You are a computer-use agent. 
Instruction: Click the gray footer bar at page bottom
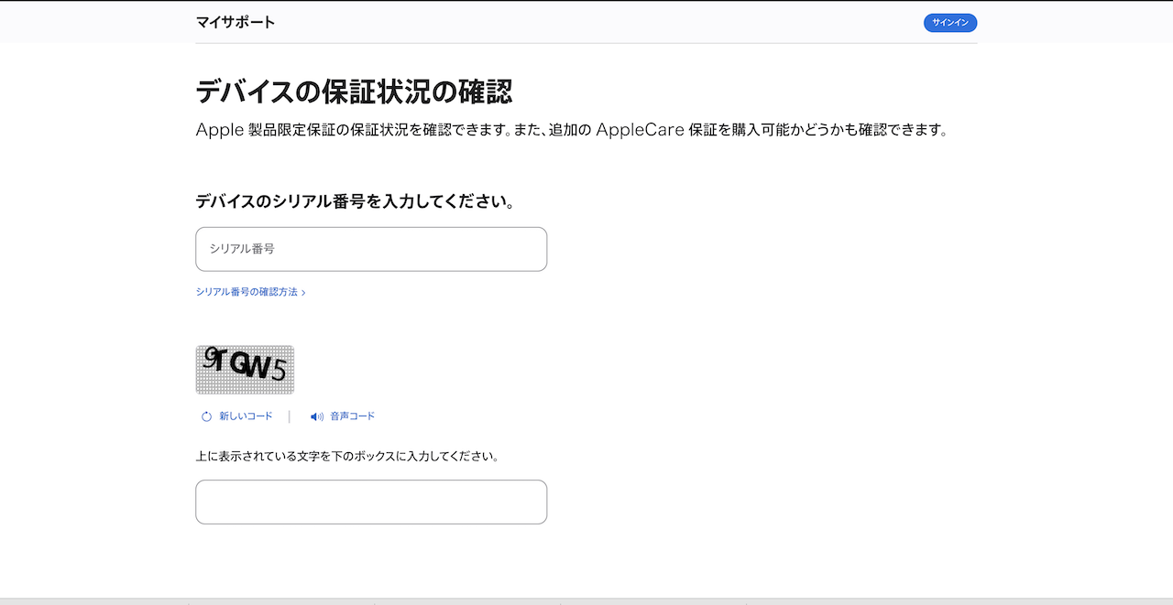coord(586,600)
